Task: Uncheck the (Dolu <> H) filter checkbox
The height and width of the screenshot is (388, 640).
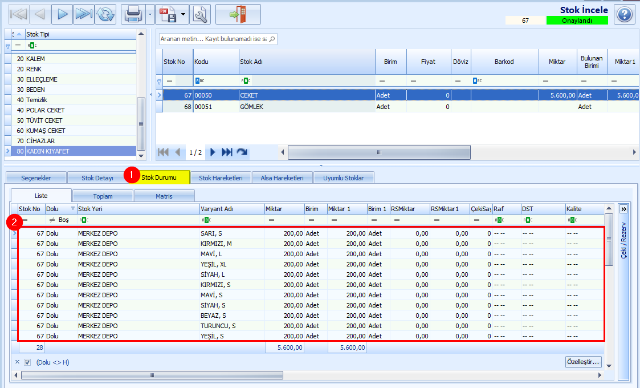Action: click(27, 362)
